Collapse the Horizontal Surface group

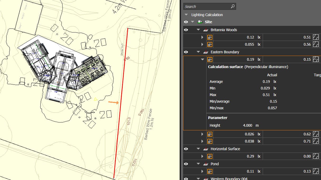tap(199, 149)
